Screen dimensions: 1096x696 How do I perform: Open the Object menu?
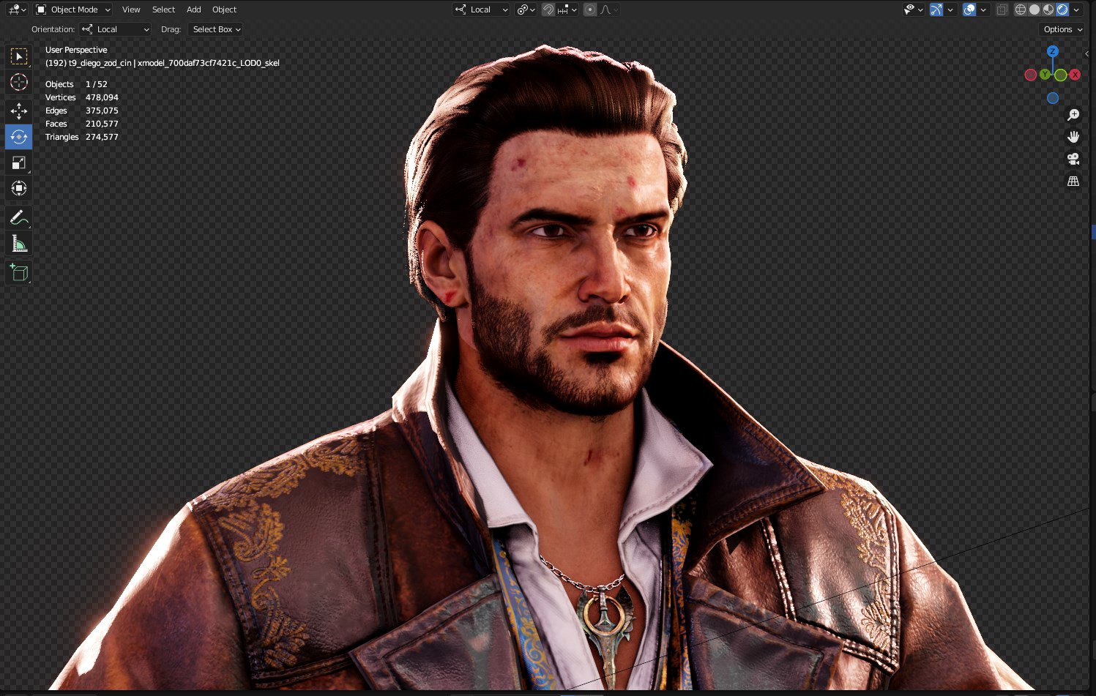(x=224, y=10)
